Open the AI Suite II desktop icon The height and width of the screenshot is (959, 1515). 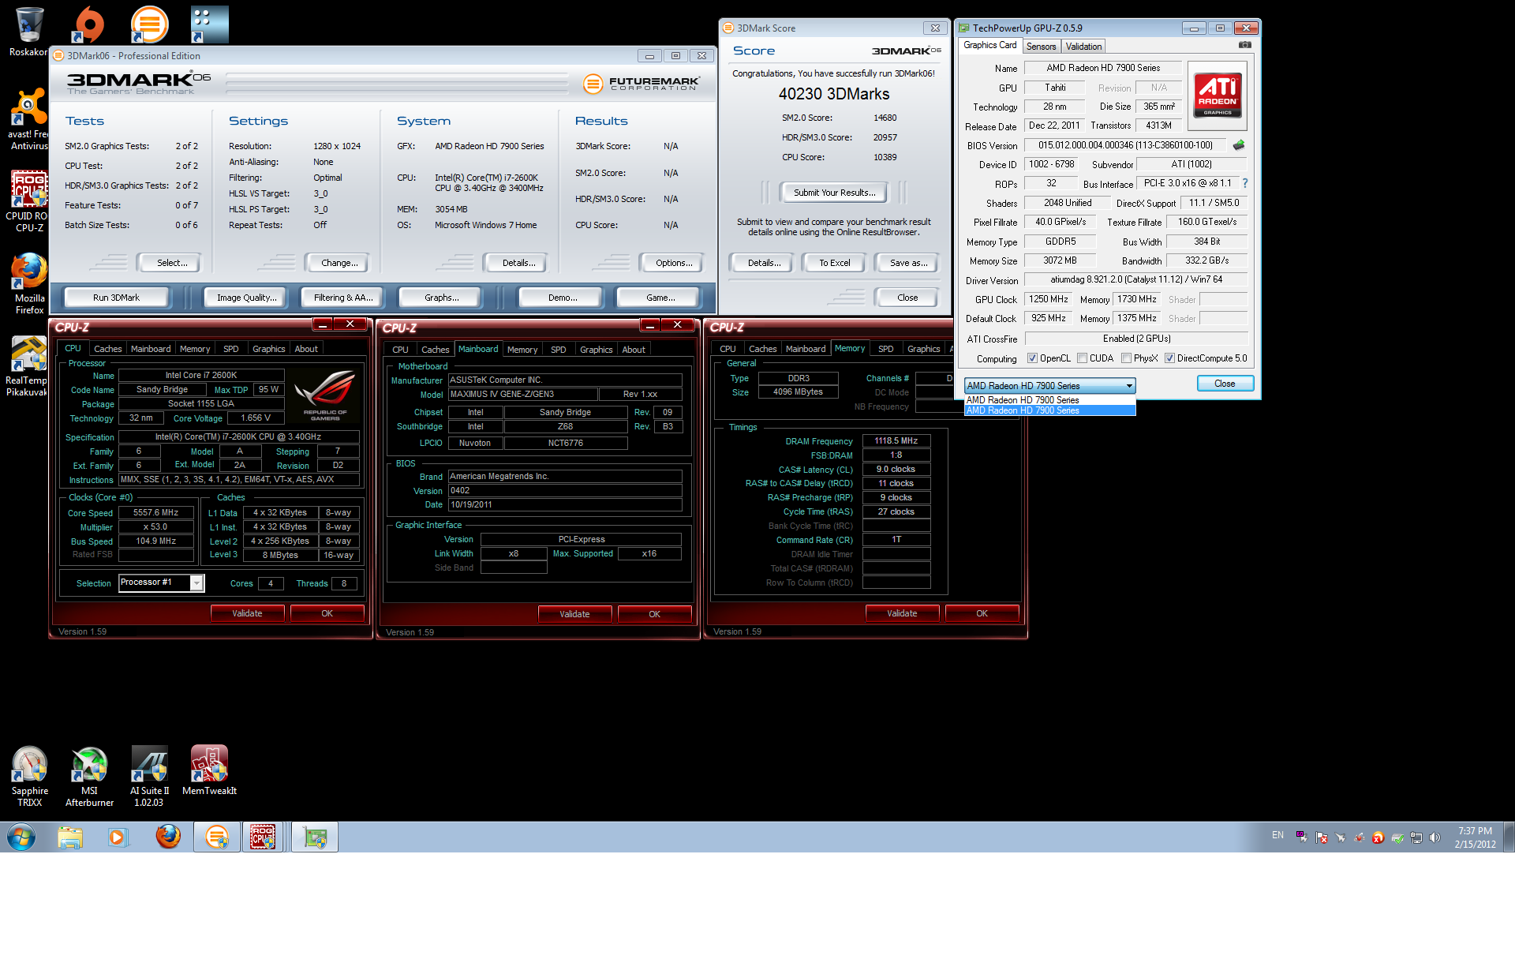click(x=149, y=777)
